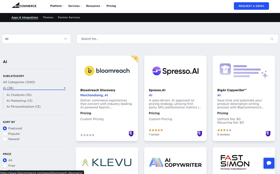280x174 pixels.
Task: Click Bloomreach Discovery empty star rating
Action: point(87,135)
